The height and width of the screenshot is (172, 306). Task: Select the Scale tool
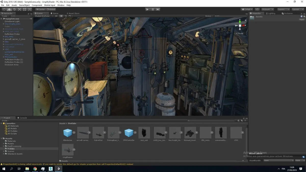pos(19,9)
